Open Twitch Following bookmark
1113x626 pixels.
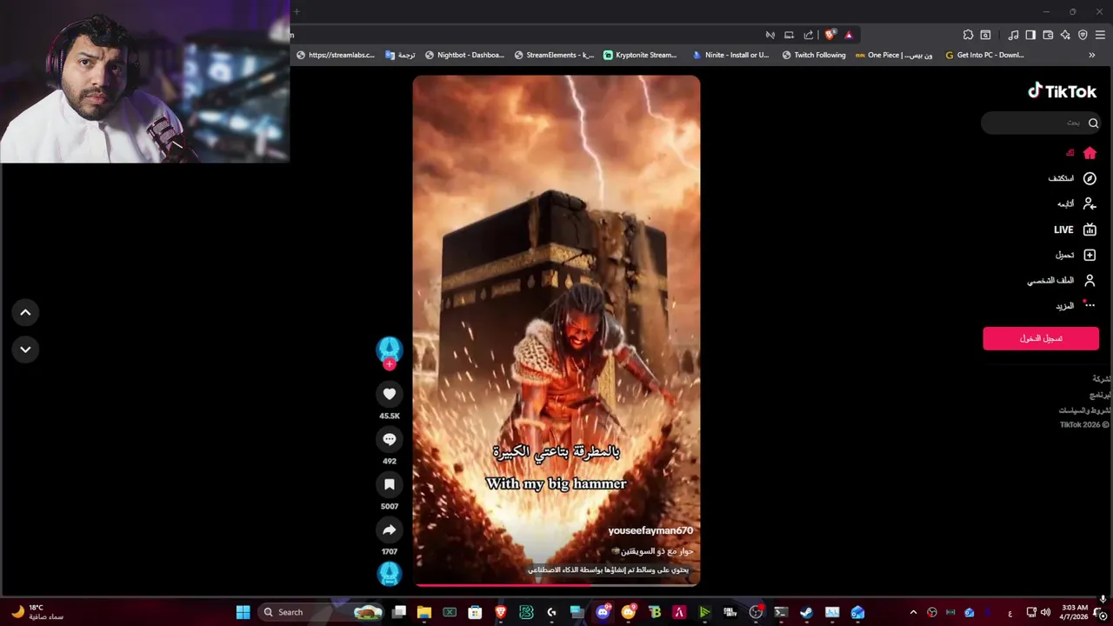click(x=814, y=55)
